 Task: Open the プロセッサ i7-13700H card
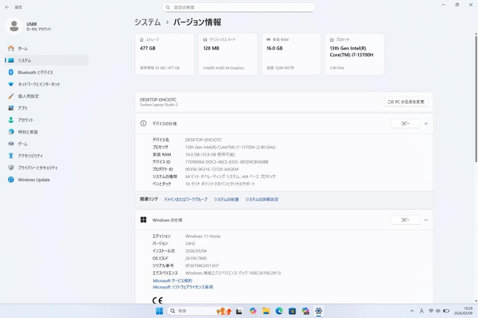355,54
